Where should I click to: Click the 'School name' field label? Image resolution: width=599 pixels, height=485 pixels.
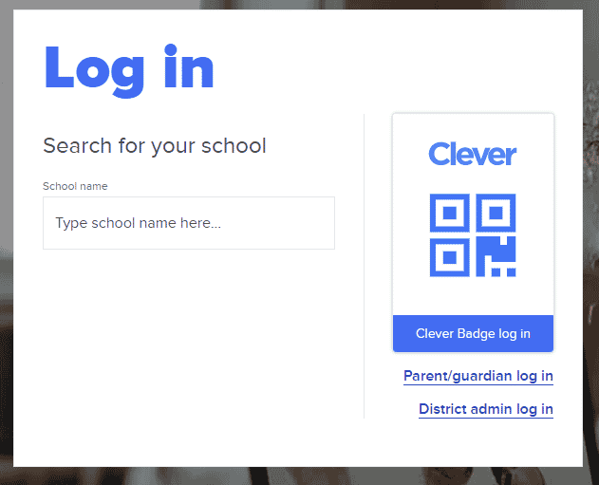75,186
